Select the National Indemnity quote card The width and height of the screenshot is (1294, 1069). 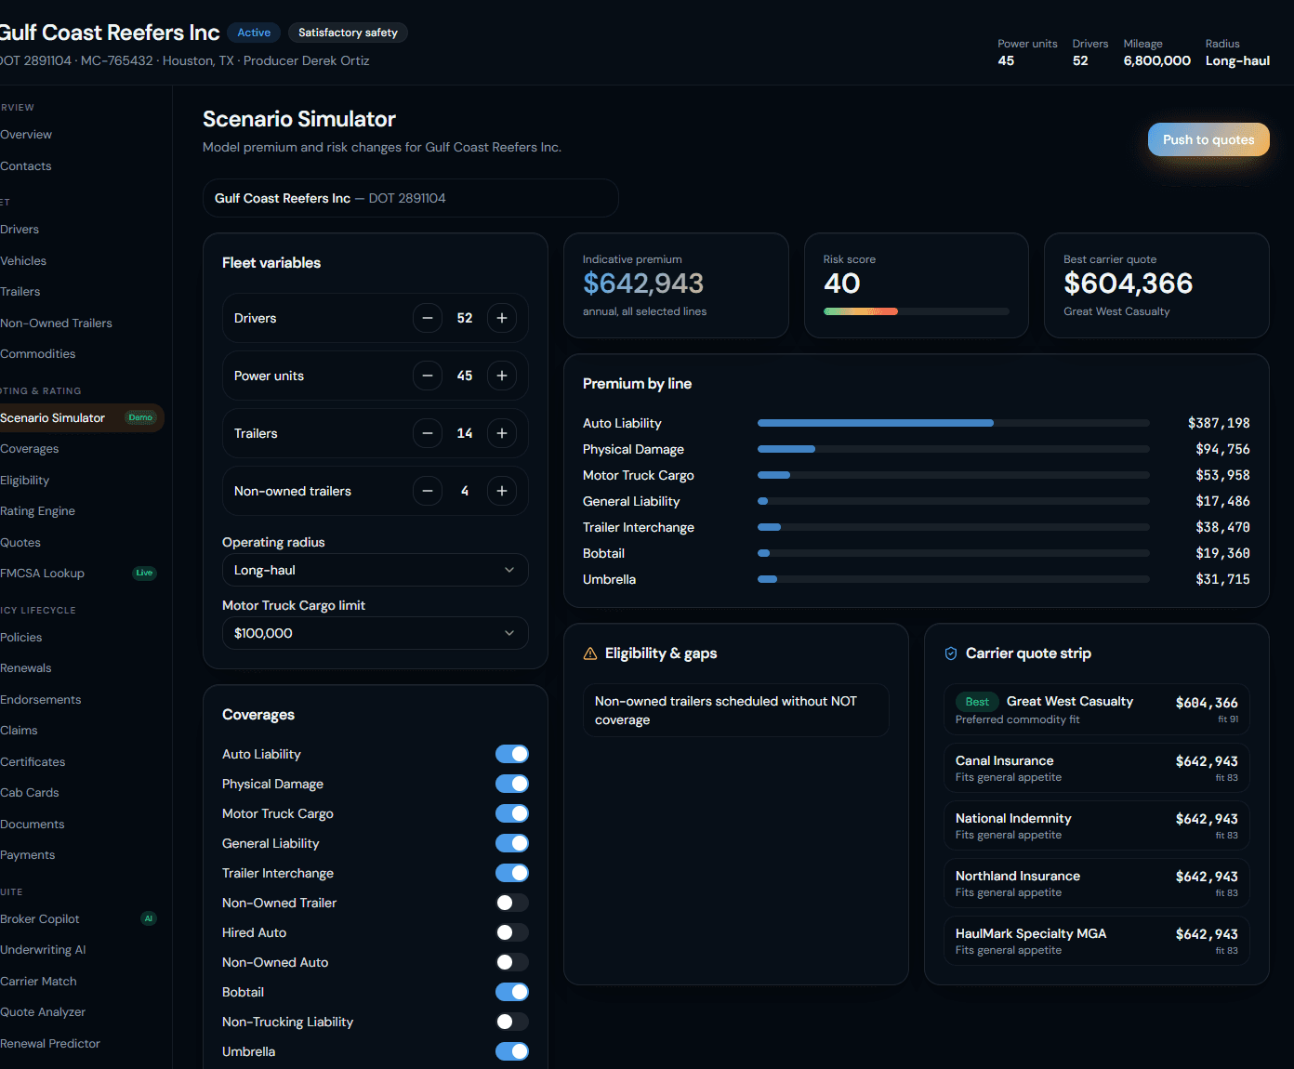pos(1097,825)
